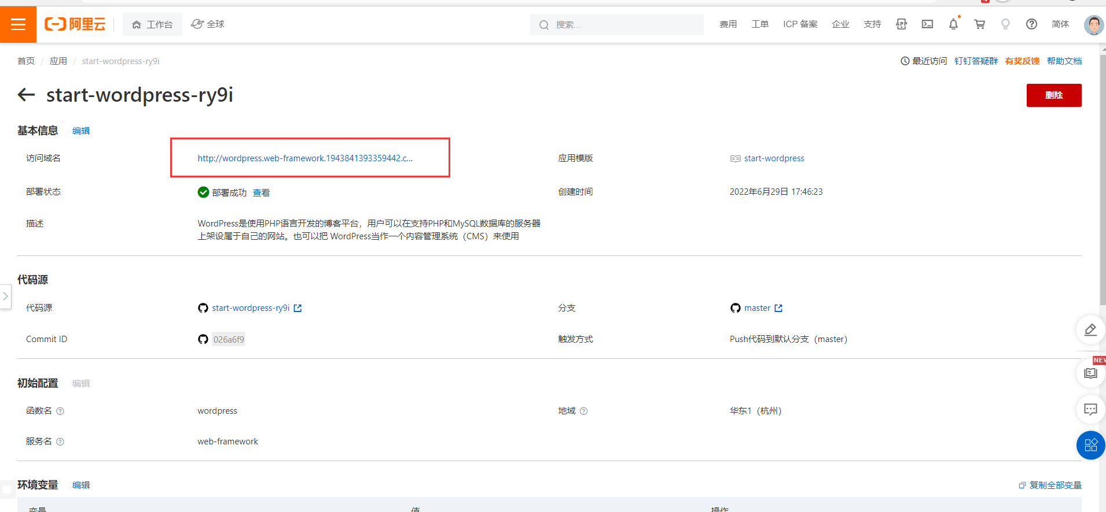Open the wordpress.web-framework access URL
This screenshot has width=1106, height=512.
[305, 158]
